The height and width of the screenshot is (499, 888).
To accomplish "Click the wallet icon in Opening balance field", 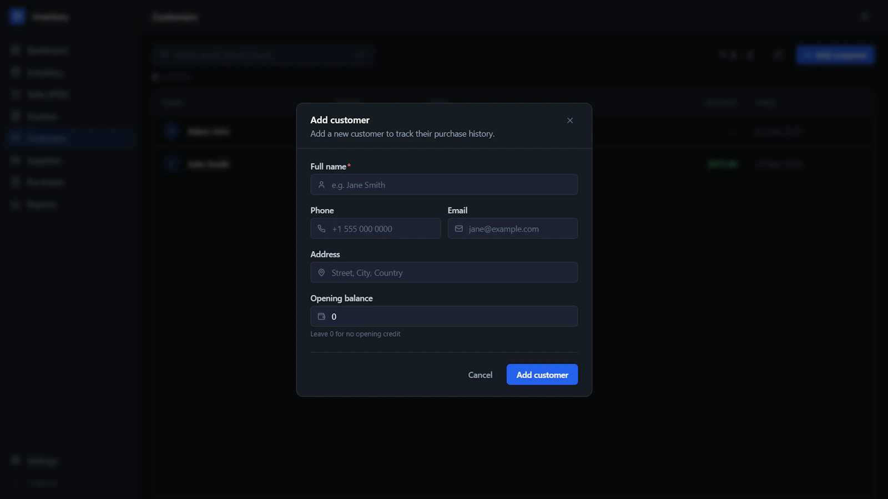I will [x=321, y=317].
